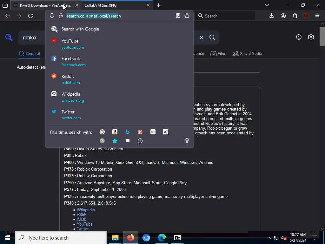This screenshot has width=325, height=244.
Task: Click the uBlock Origin icon
Action: click(306, 16)
